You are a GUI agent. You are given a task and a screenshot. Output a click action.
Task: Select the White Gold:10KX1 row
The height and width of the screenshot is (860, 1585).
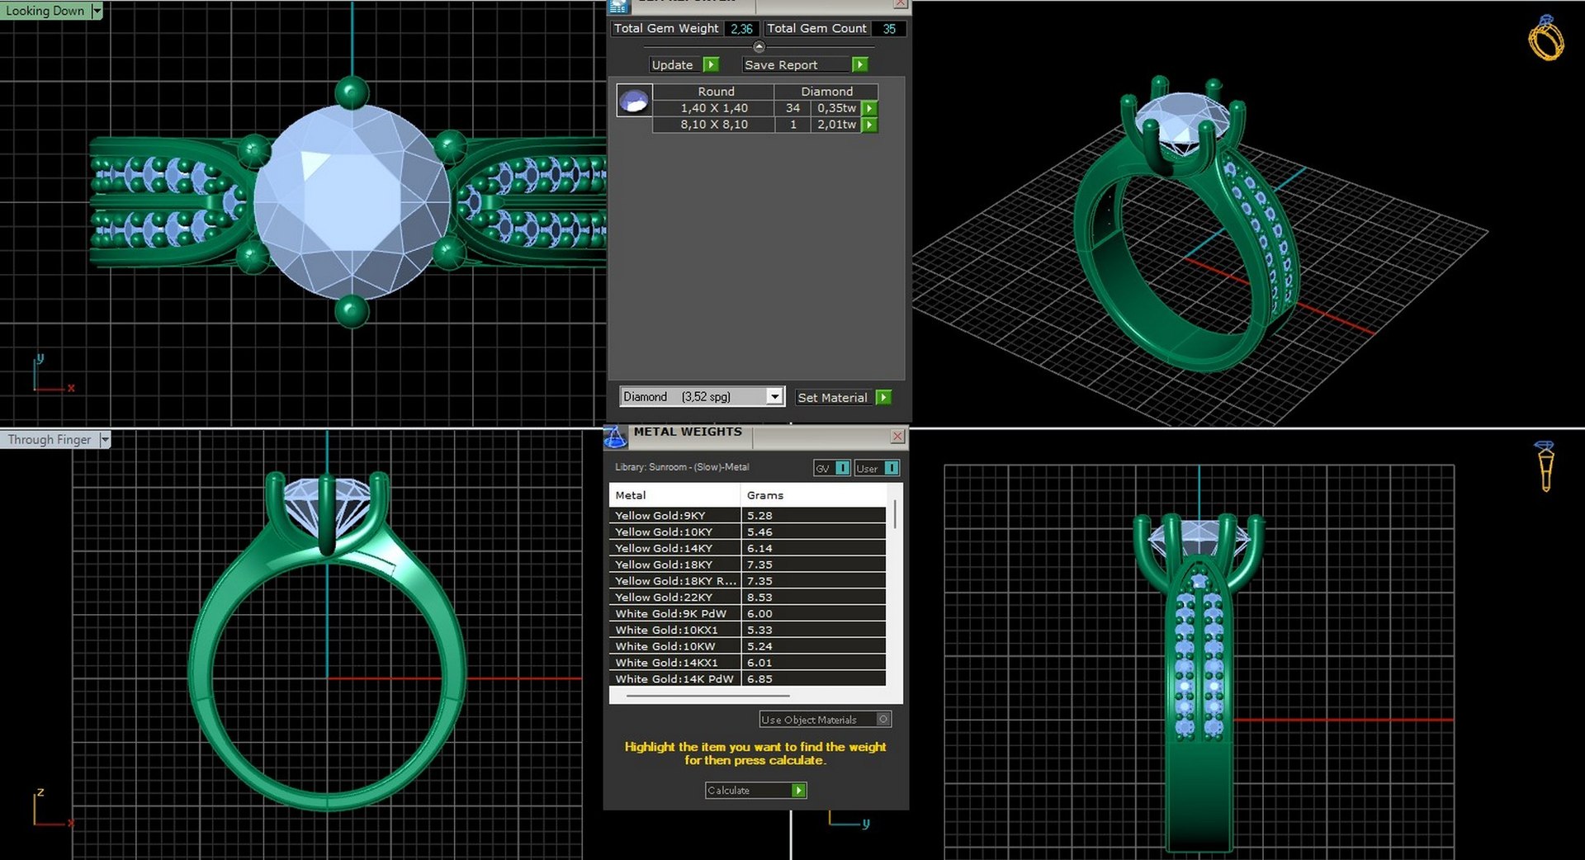coord(748,630)
